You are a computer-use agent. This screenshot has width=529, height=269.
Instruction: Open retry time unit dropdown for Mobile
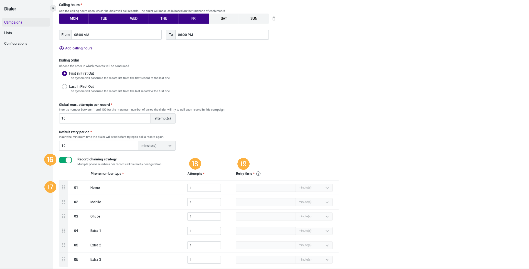click(314, 202)
